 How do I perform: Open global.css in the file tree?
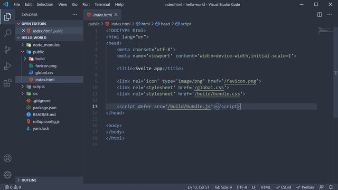point(49,73)
